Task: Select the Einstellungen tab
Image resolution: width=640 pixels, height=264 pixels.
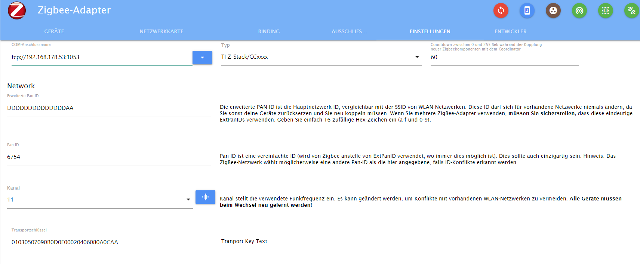Action: pyautogui.click(x=430, y=31)
